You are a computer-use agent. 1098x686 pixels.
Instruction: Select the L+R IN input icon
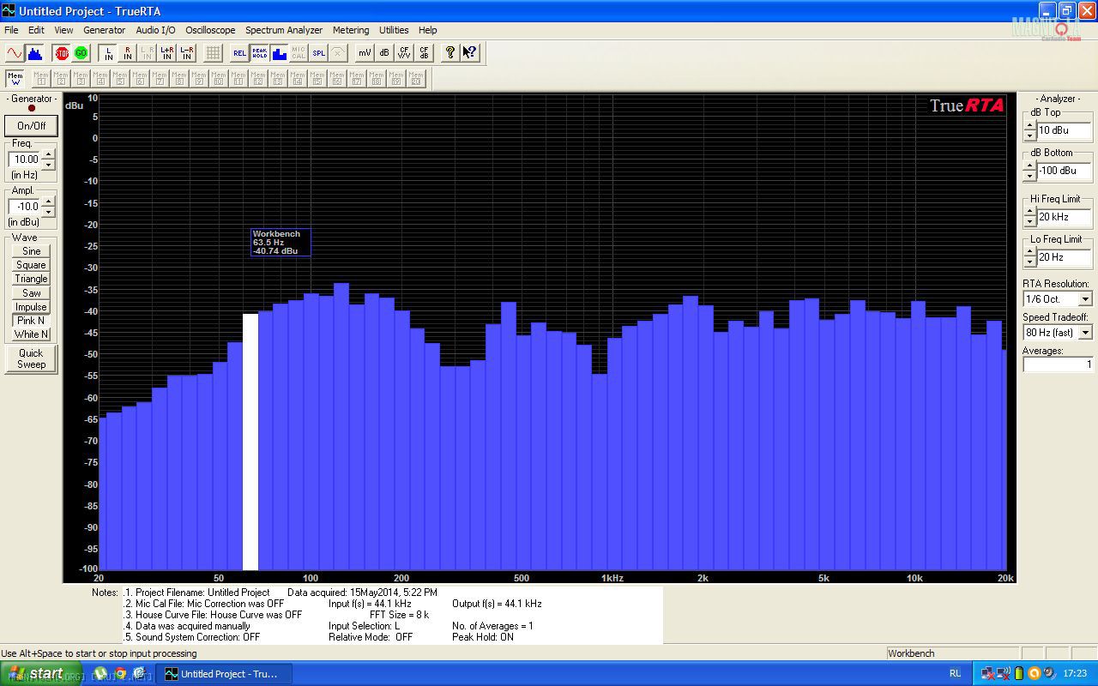(x=167, y=53)
